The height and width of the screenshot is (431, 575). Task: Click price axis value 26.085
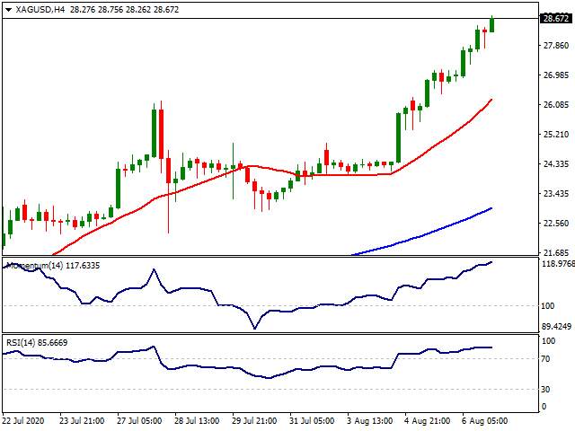[x=556, y=105]
